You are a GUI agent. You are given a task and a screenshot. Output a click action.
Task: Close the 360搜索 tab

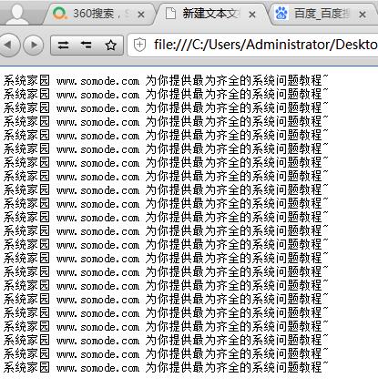tap(141, 15)
